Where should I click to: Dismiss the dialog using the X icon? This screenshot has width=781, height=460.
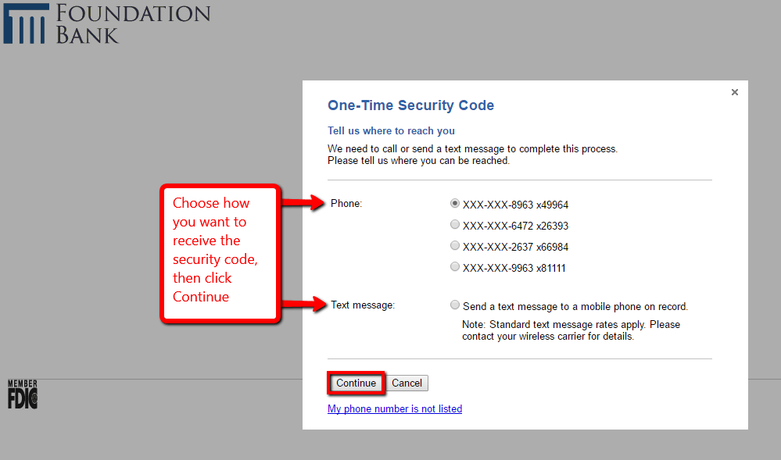pos(735,91)
